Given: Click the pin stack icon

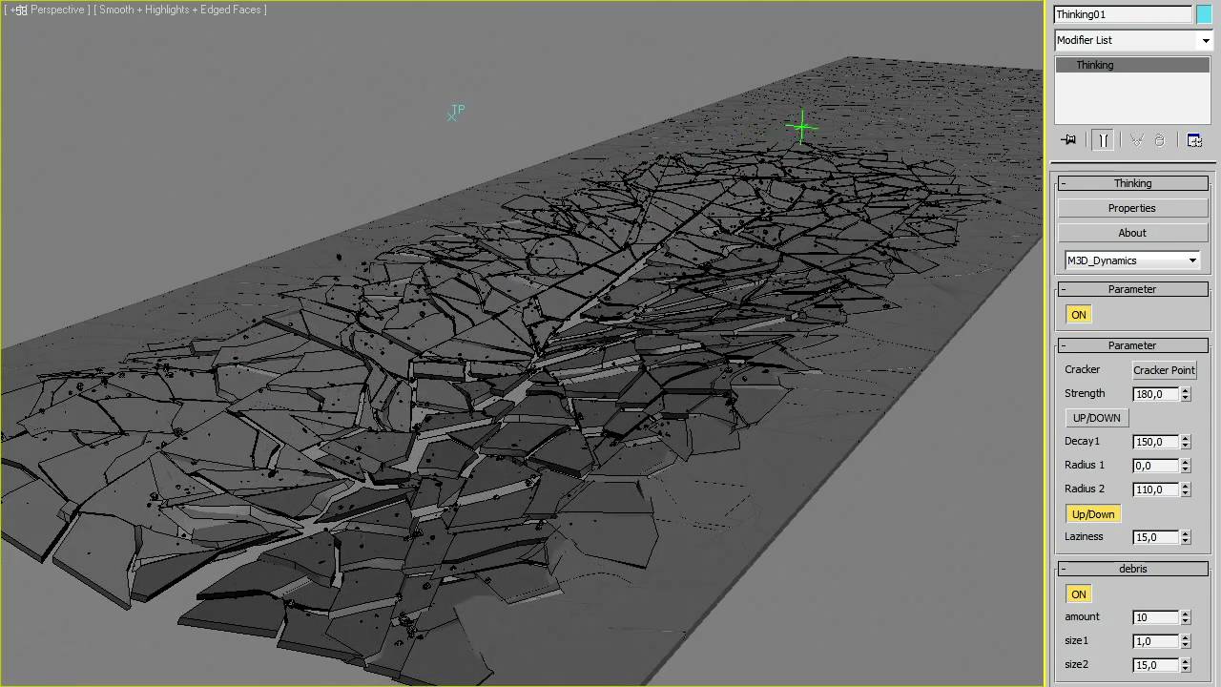Looking at the screenshot, I should click(1069, 140).
